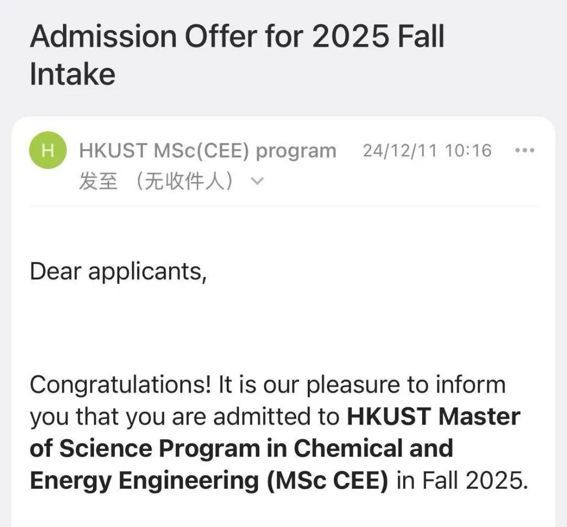Open the three-dot more options menu
Image resolution: width=567 pixels, height=527 pixels.
point(524,151)
